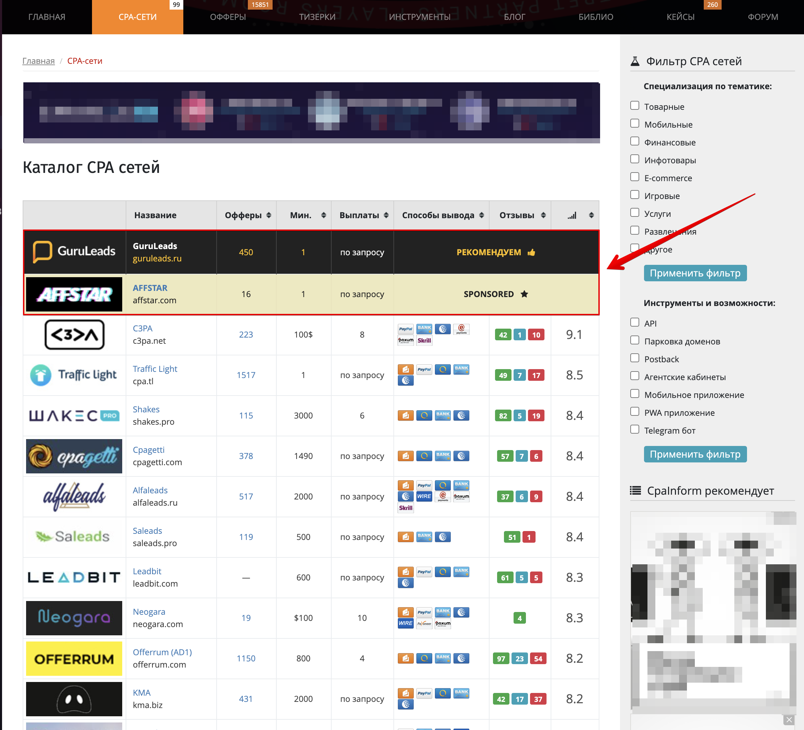Open the Traffic Light network link

[155, 369]
